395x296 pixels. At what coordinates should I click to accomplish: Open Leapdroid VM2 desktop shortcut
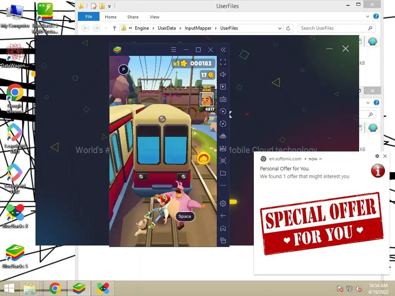click(15, 178)
